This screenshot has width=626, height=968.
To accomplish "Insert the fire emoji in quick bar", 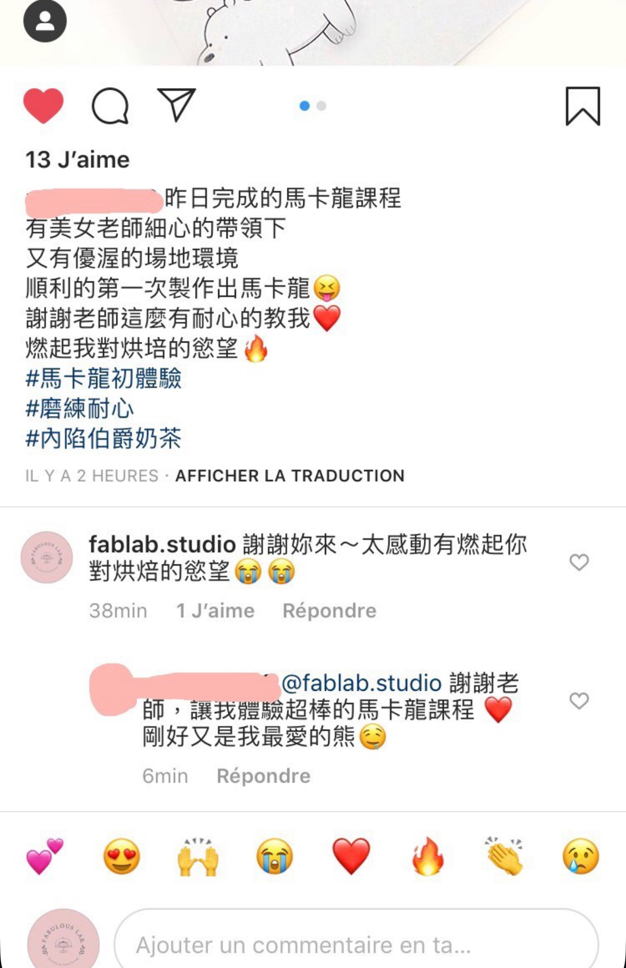I will tap(427, 856).
